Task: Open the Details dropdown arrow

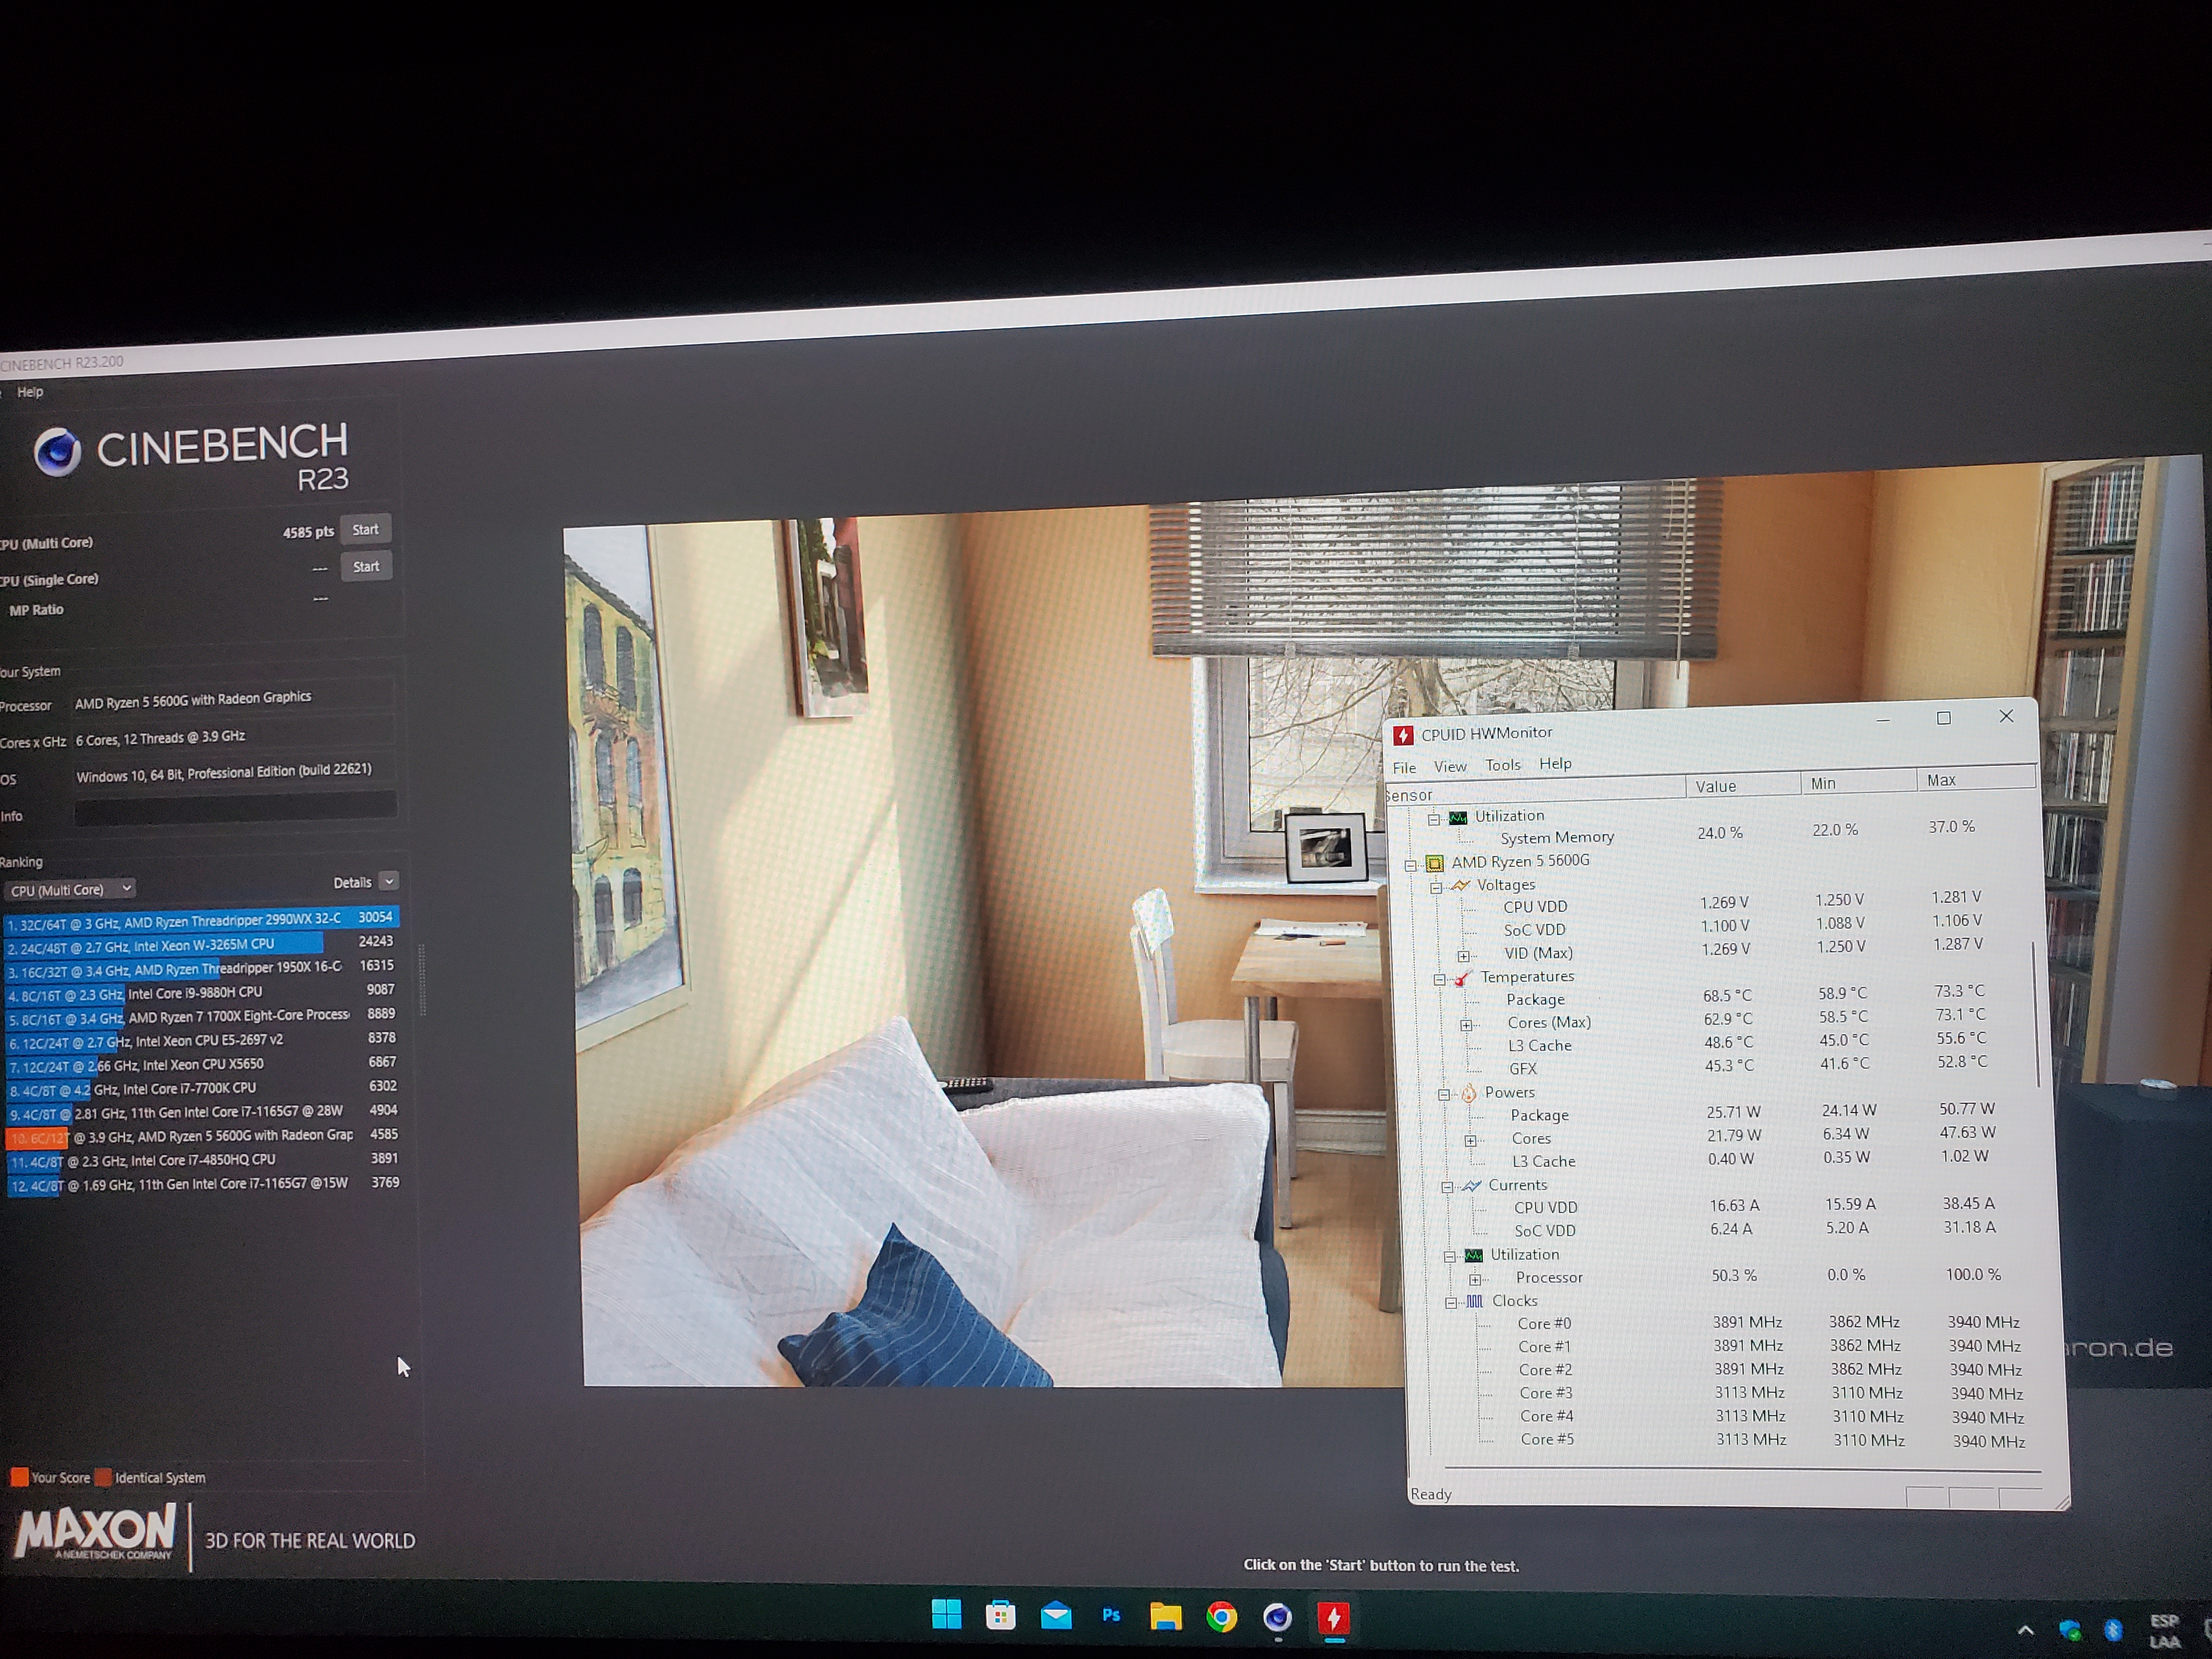Action: click(390, 881)
